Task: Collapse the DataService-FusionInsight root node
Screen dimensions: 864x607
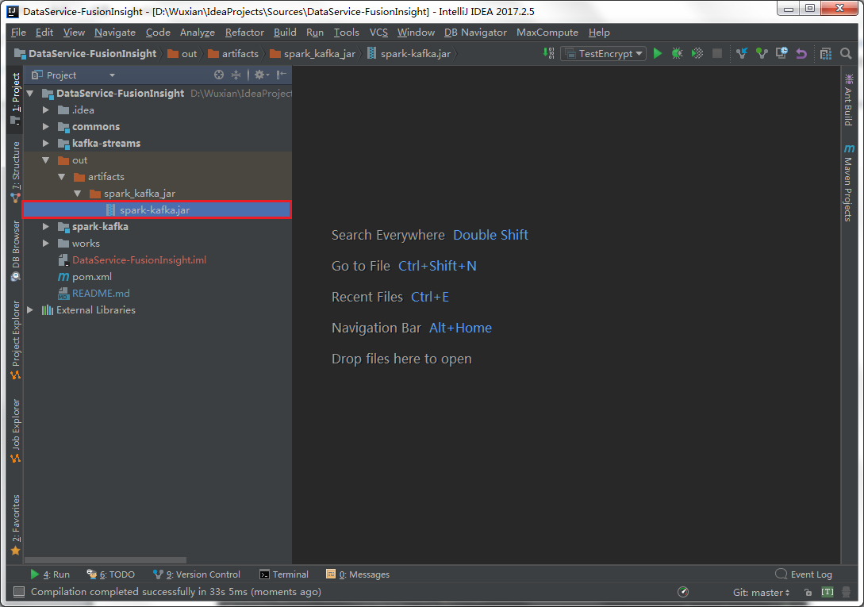Action: click(x=30, y=93)
